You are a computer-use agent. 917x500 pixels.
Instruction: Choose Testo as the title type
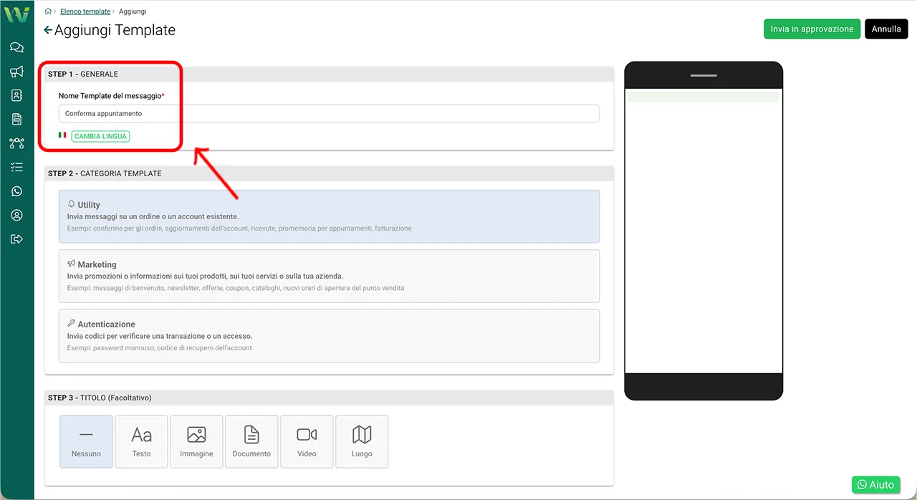141,441
